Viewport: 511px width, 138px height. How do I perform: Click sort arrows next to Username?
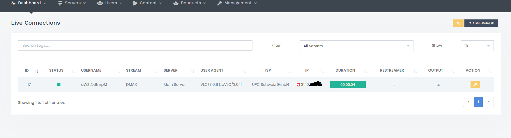click(x=118, y=71)
